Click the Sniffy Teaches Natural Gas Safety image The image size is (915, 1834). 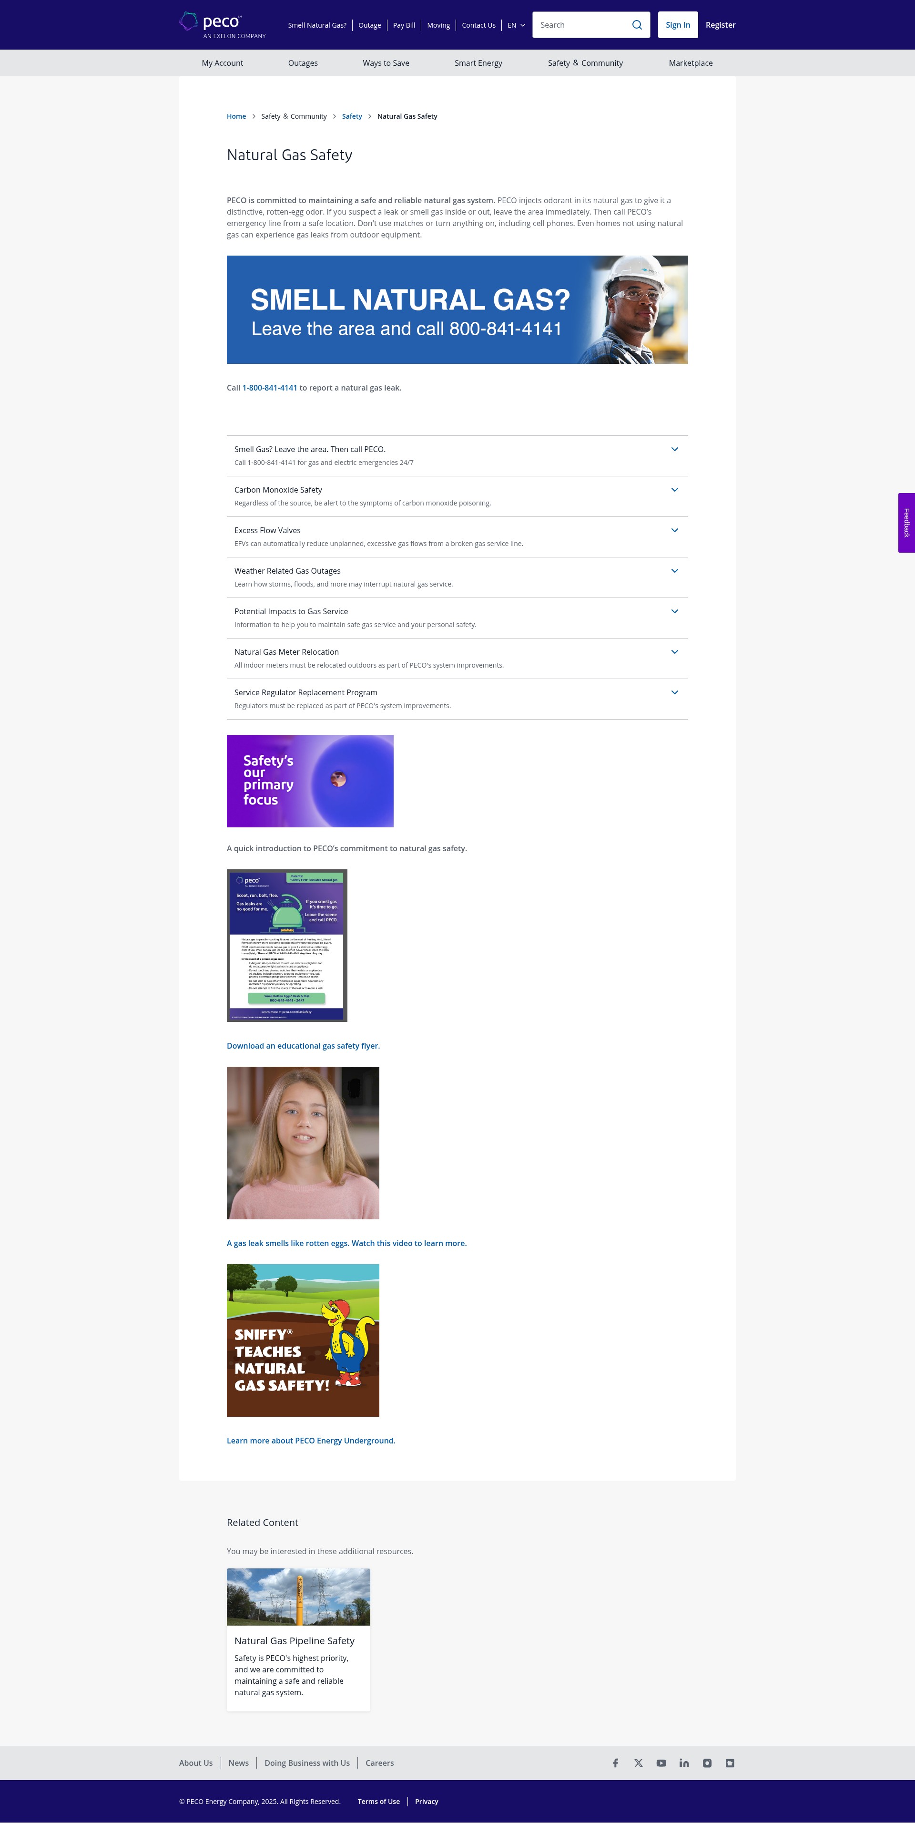(303, 1340)
